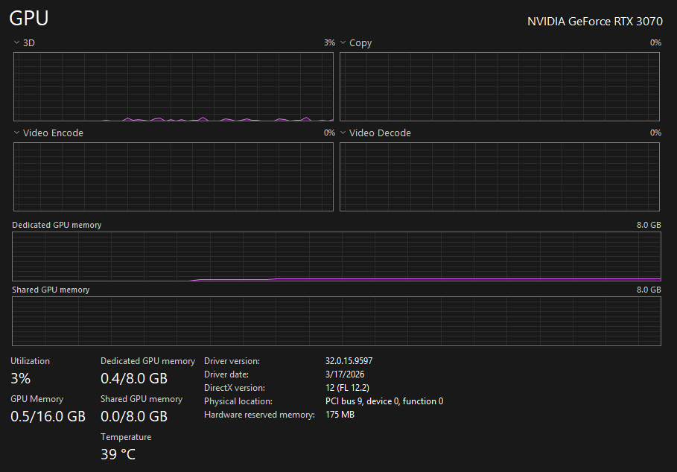Click the Video Decode graph area
The image size is (677, 472).
[x=500, y=177]
